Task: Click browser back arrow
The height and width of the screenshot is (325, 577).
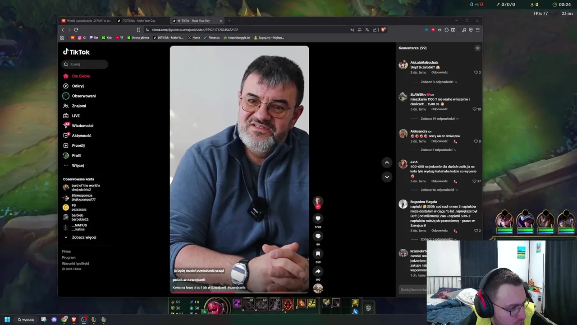Action: [63, 30]
